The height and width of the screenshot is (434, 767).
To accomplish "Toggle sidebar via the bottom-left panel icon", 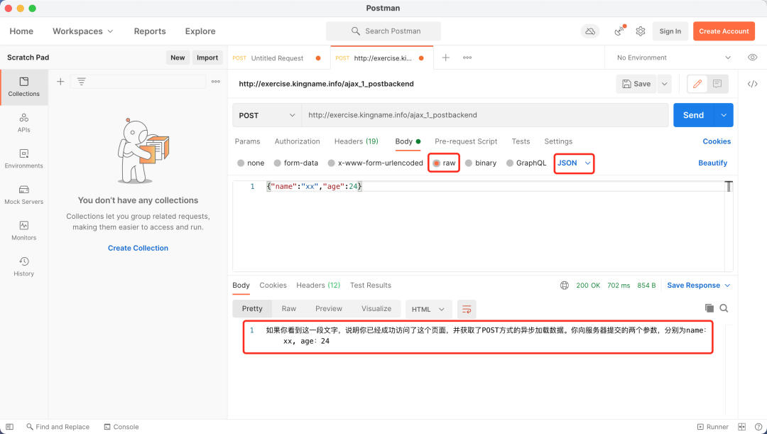I will (x=10, y=427).
